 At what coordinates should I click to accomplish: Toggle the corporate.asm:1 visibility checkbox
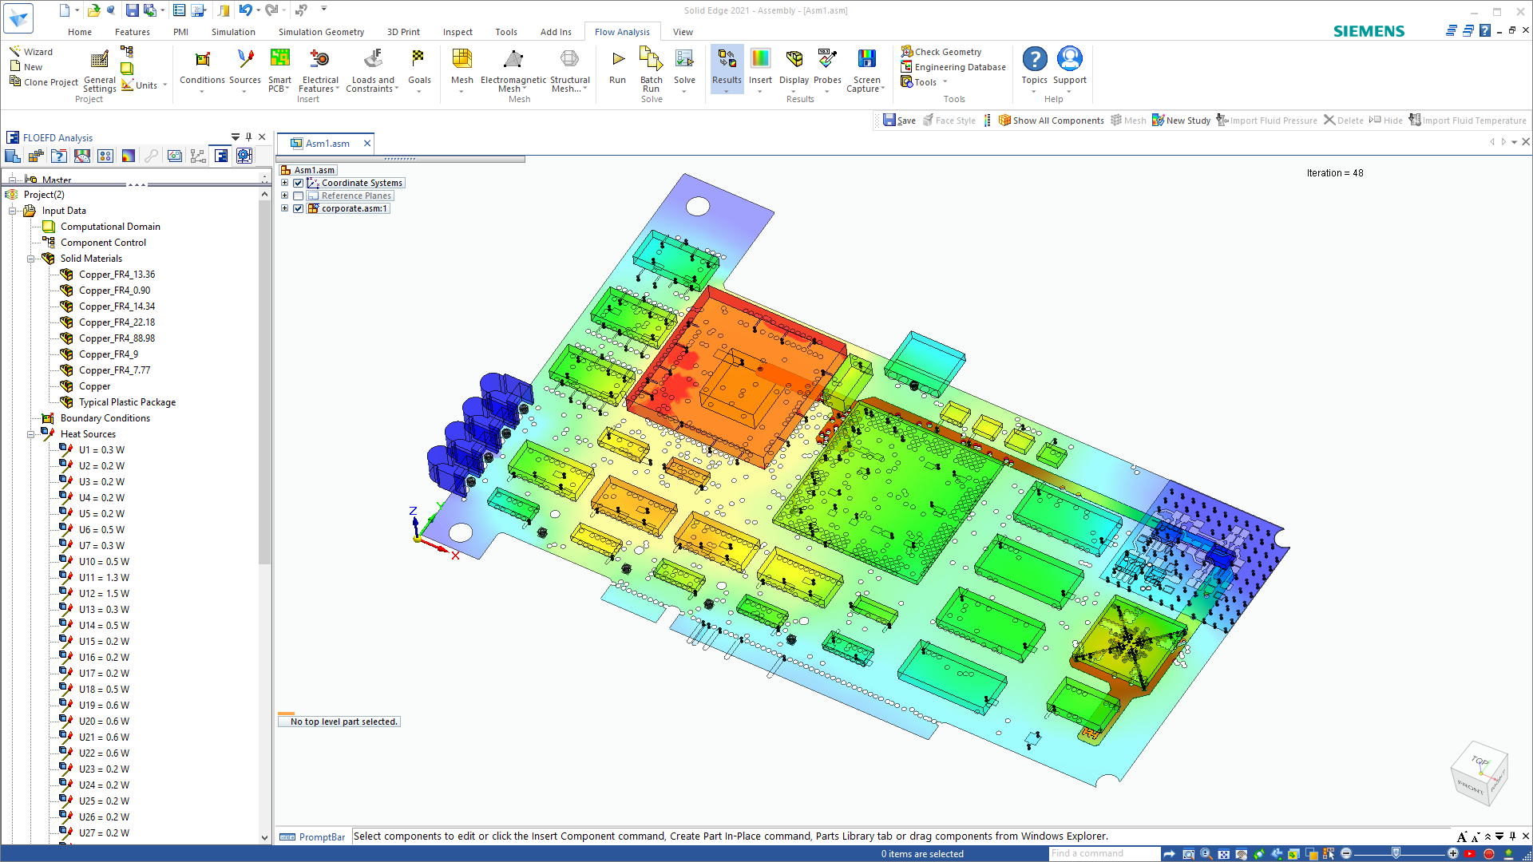pos(299,209)
